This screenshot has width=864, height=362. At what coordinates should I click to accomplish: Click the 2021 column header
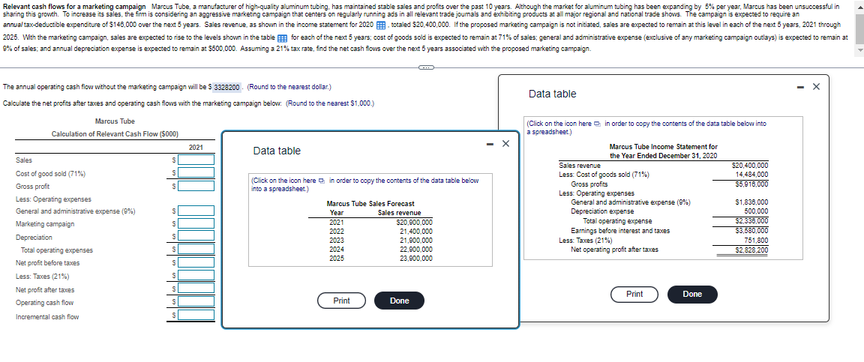(x=196, y=148)
